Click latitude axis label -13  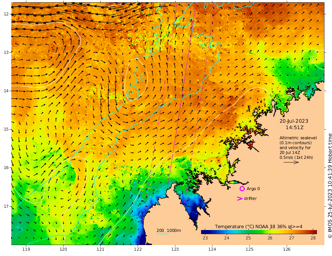click(6, 52)
